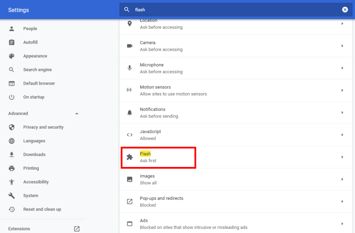355x233 pixels.
Task: Click the Autofill clipboard icon
Action: [x=11, y=42]
